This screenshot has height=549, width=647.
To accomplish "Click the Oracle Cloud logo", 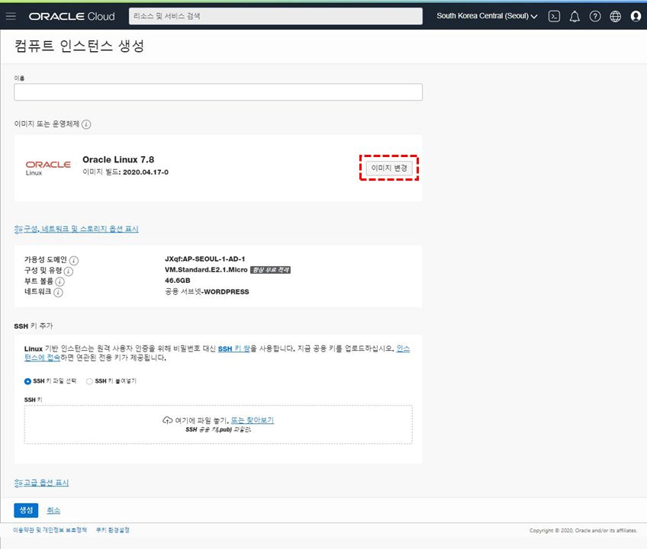I will [72, 17].
